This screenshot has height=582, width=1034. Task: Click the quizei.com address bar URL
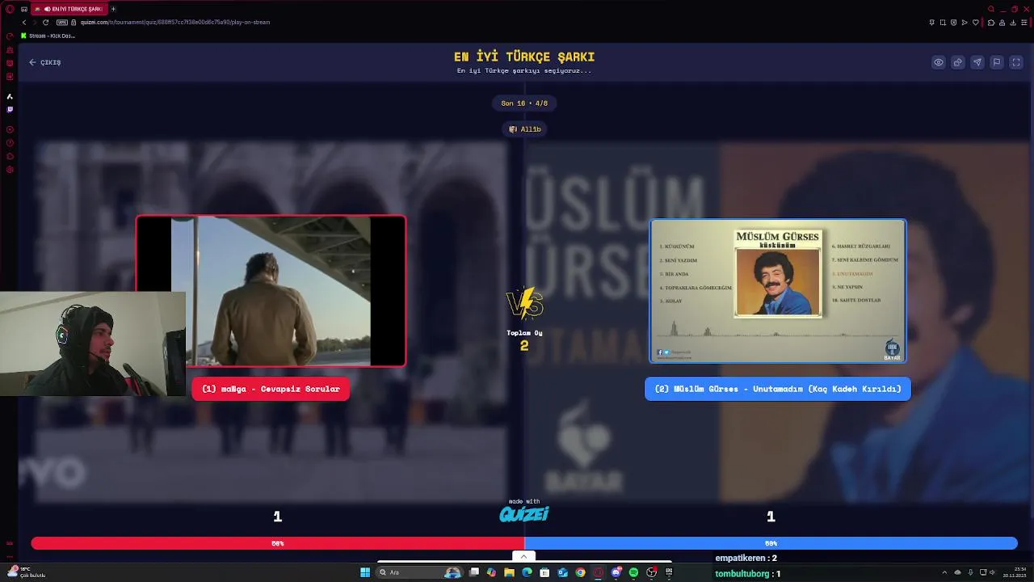click(x=174, y=22)
